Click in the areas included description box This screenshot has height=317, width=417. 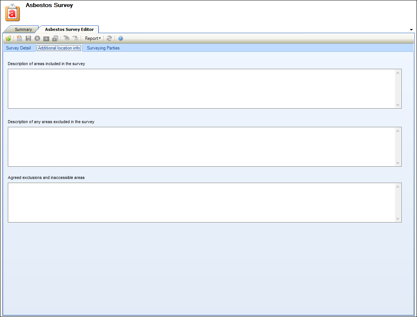201,89
